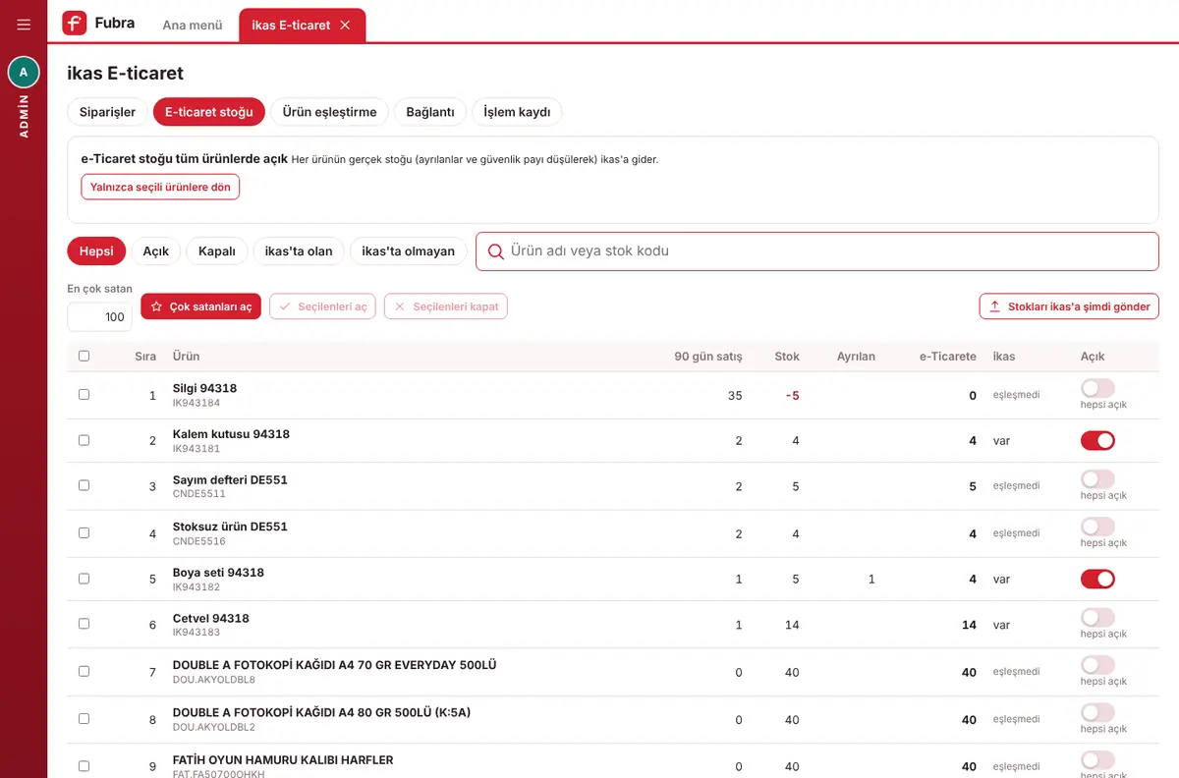Click the E-ticaret stoğu tab
Viewport: 1179px width, 778px height.
208,112
